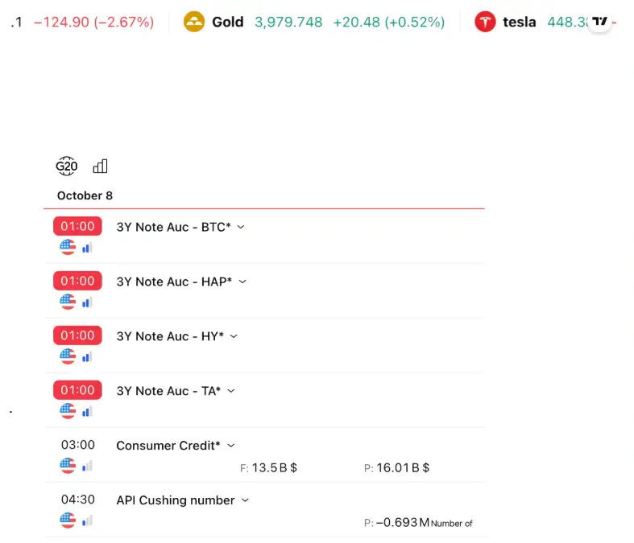Click the Gold ticker icon
The image size is (634, 543).
(x=194, y=22)
